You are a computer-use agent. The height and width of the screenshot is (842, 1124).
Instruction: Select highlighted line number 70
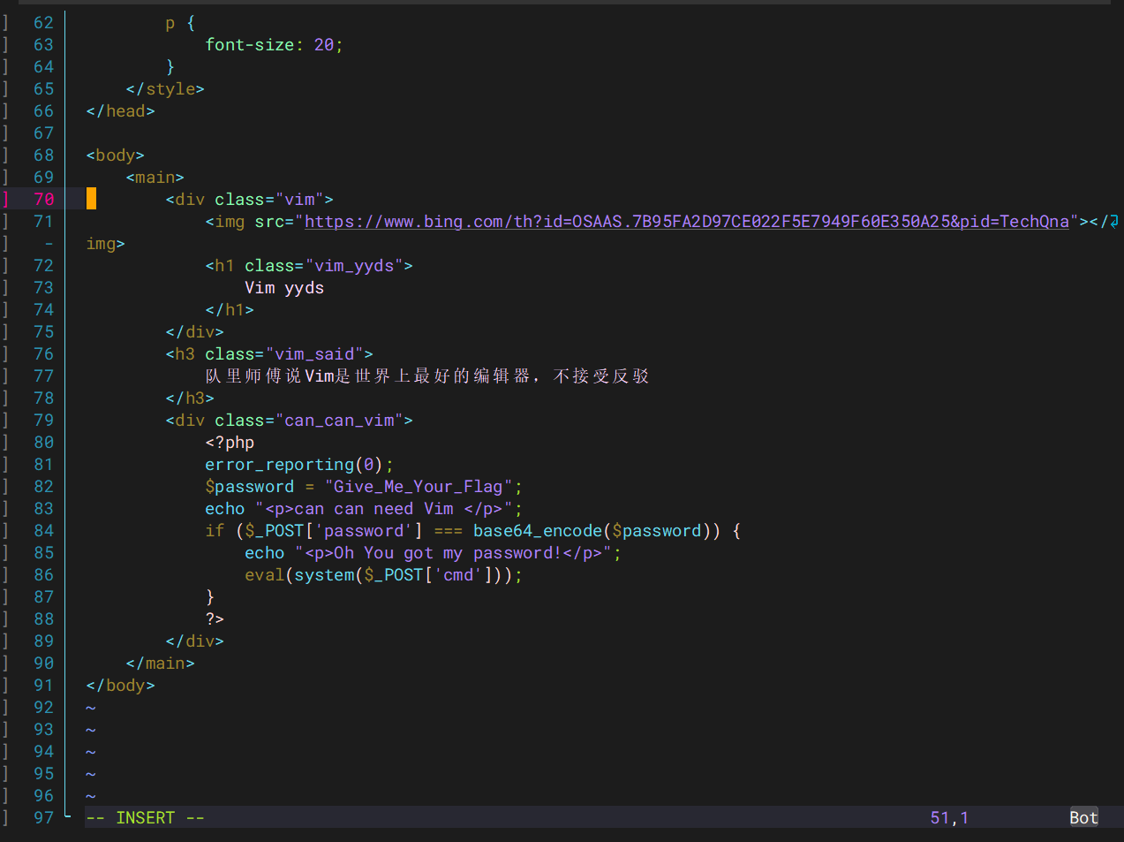pos(43,200)
